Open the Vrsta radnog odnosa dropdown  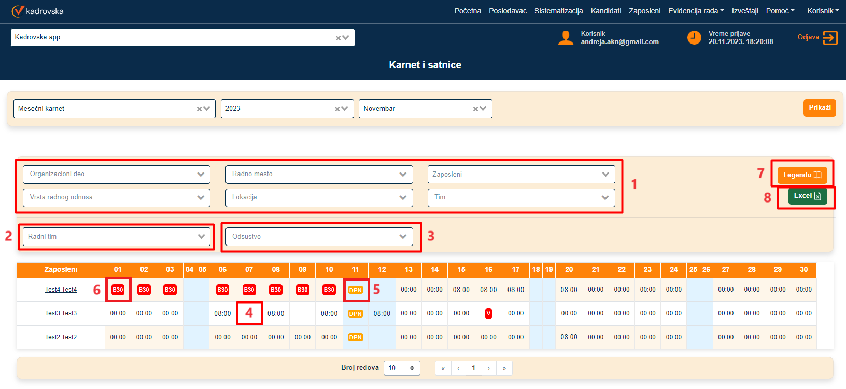tap(201, 197)
